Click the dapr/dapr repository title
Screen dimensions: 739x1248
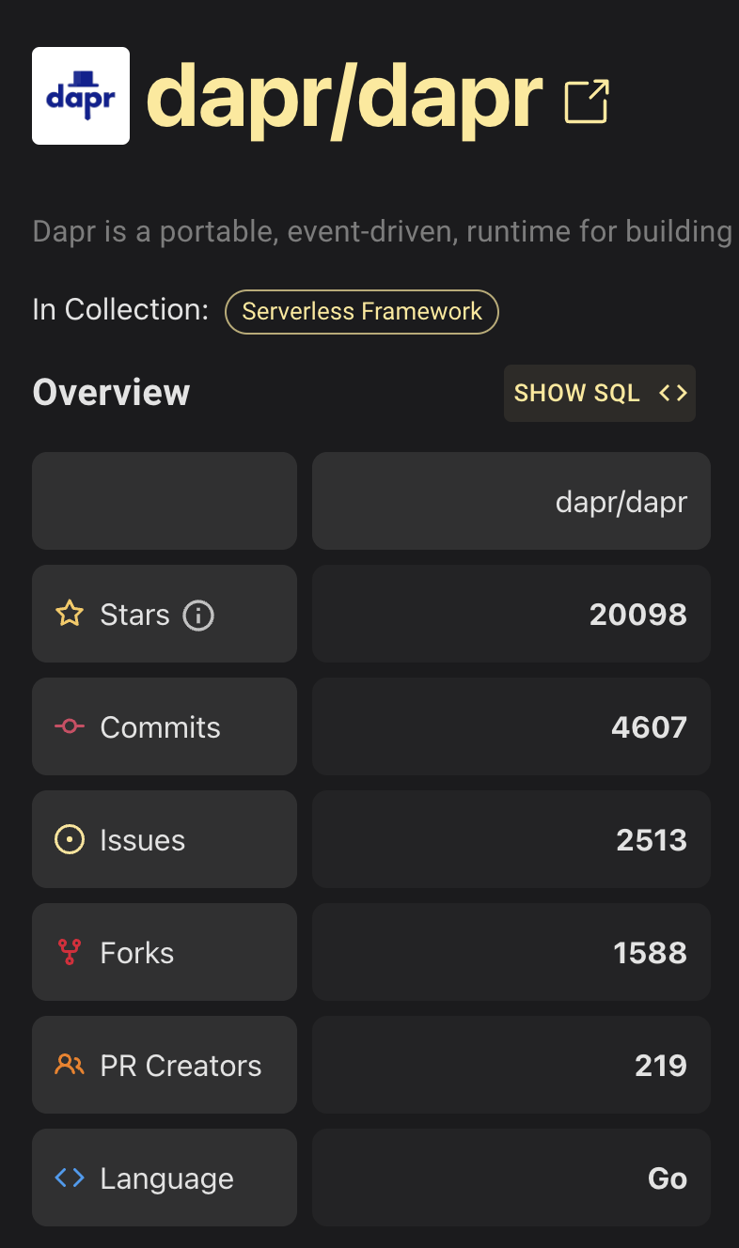(x=344, y=96)
